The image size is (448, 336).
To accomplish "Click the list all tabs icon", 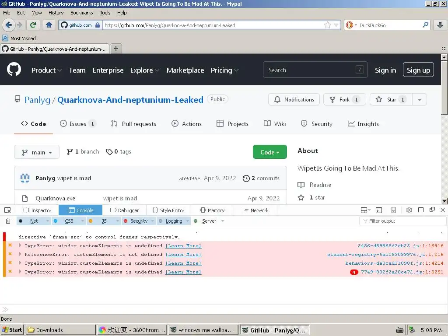I will coord(444,49).
